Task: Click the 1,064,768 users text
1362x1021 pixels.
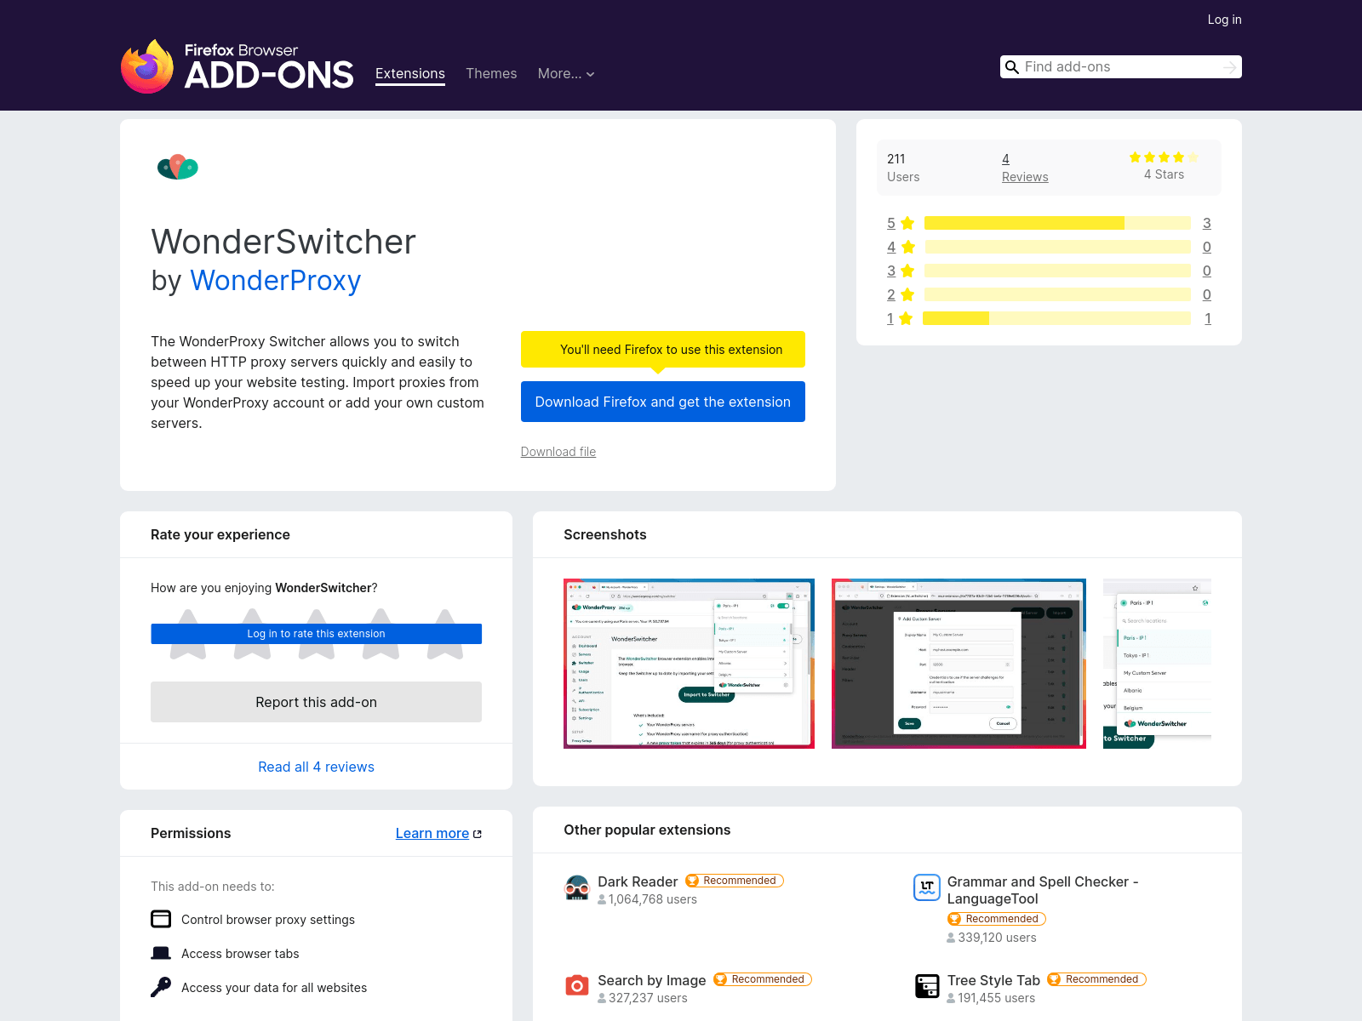Action: 653,899
